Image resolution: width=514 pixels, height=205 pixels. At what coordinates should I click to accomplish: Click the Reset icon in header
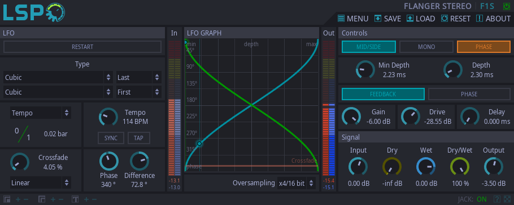pos(444,19)
